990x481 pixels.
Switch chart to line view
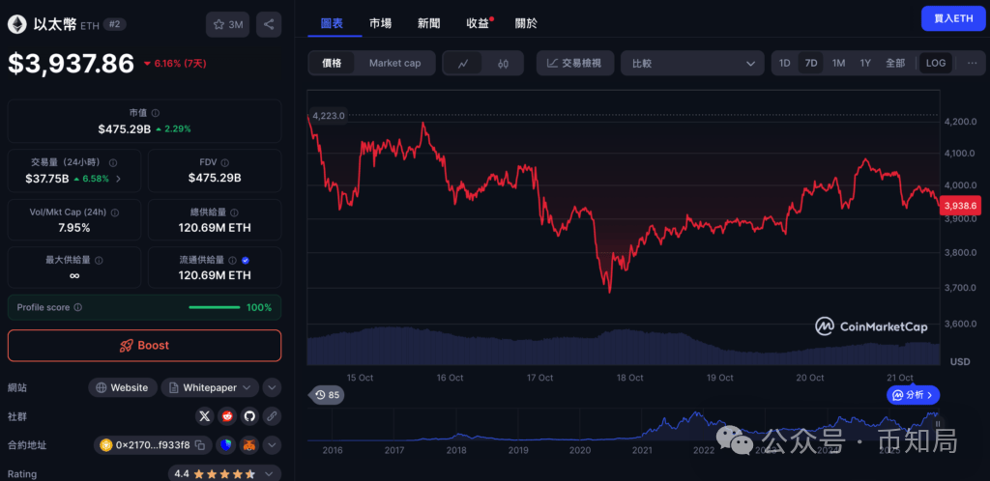[x=463, y=63]
